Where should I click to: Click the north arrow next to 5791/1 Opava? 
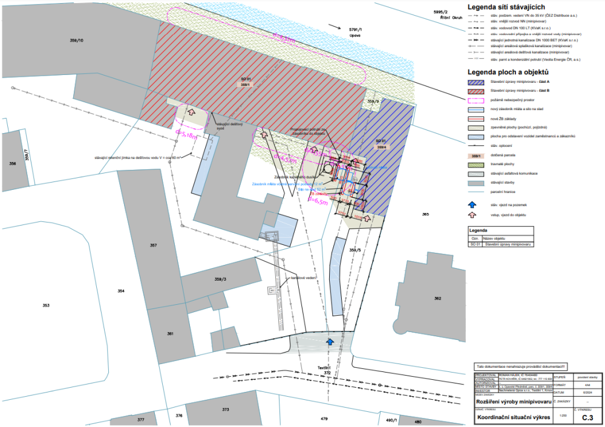pos(334,27)
